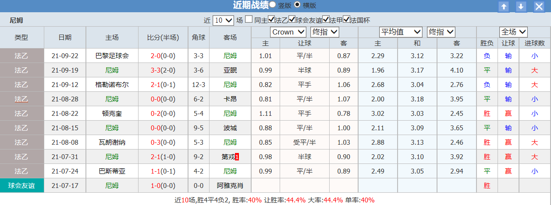The height and width of the screenshot is (205, 551).
Task: Tick the 同主 checkbox
Action: (x=249, y=19)
